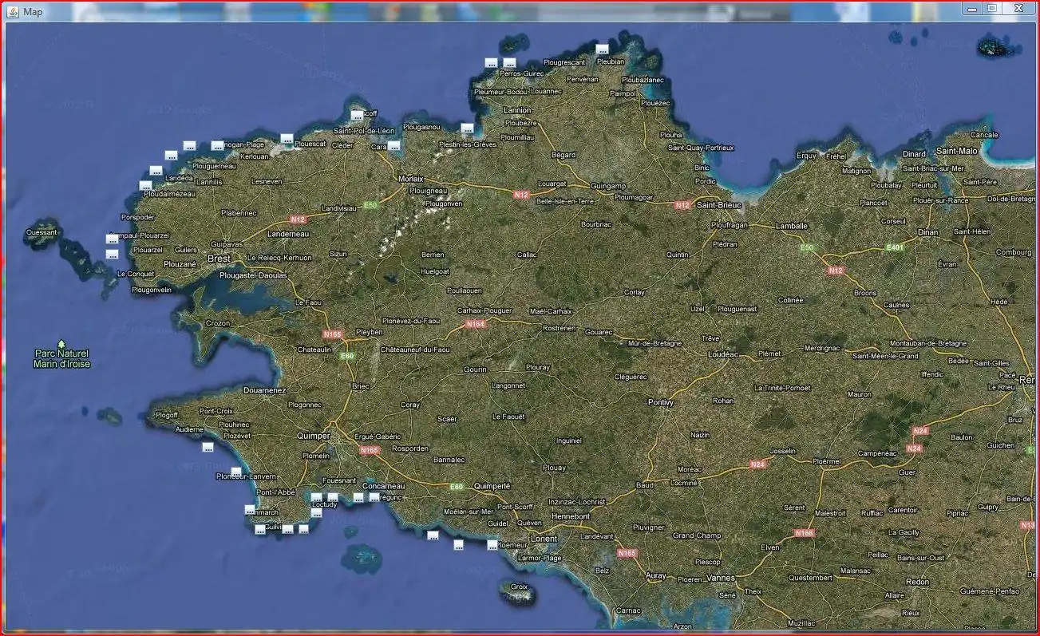Minimize the Map window
Image resolution: width=1040 pixels, height=636 pixels.
[x=972, y=9]
